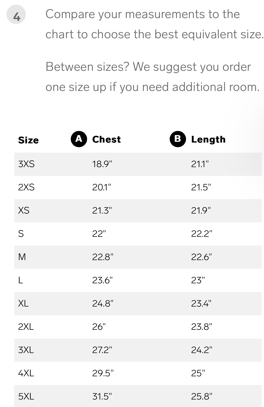Viewport: 264px width, 407px height.
Task: Select the XL size label
Action: pyautogui.click(x=23, y=303)
